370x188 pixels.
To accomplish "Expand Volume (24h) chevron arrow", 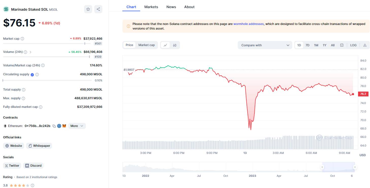I will [x=30, y=52].
